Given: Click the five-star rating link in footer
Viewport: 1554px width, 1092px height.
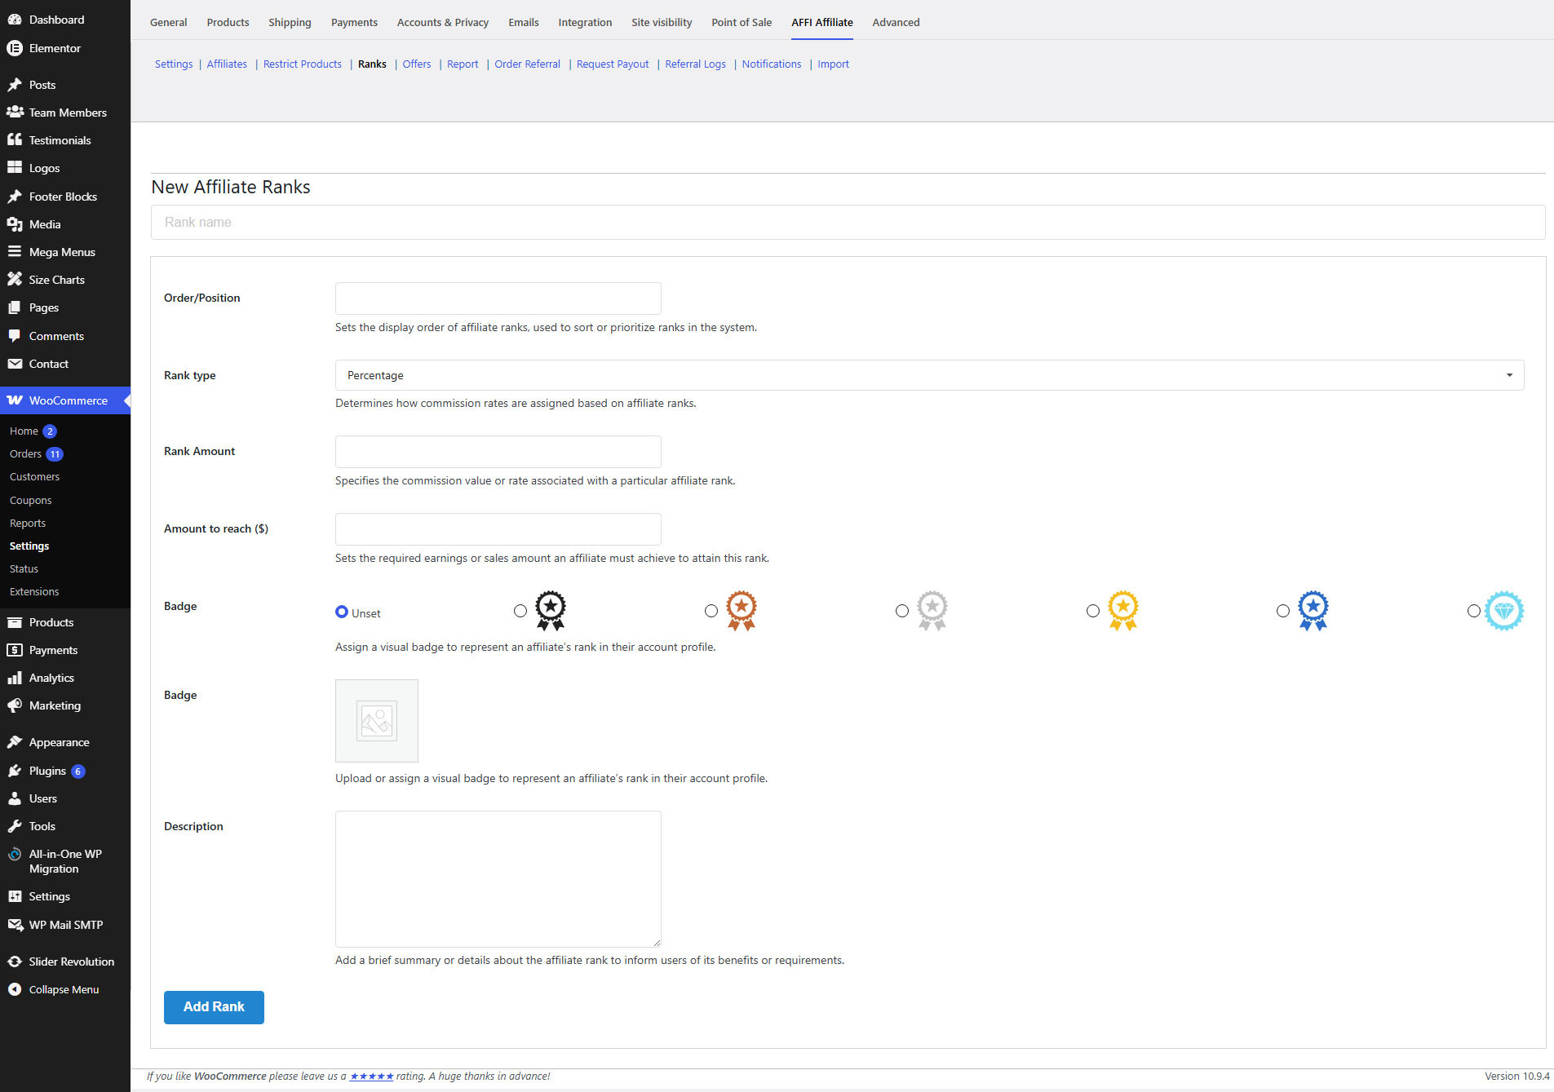Looking at the screenshot, I should [372, 1077].
